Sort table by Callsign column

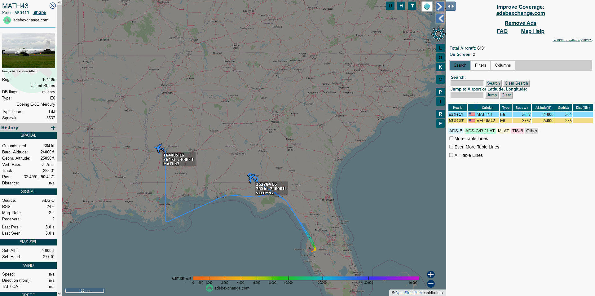pyautogui.click(x=487, y=108)
